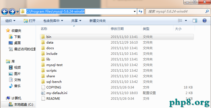Click the file name COPYING
The image size is (211, 108).
tap(54, 87)
